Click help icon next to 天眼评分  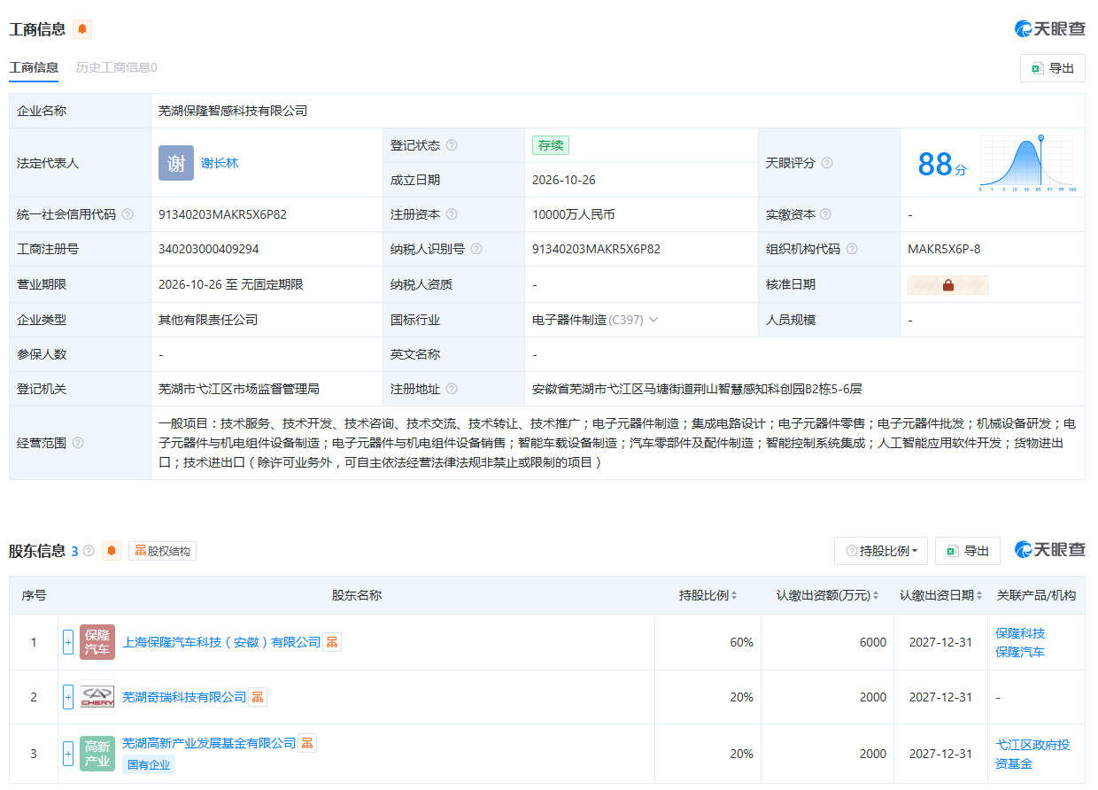coord(827,163)
